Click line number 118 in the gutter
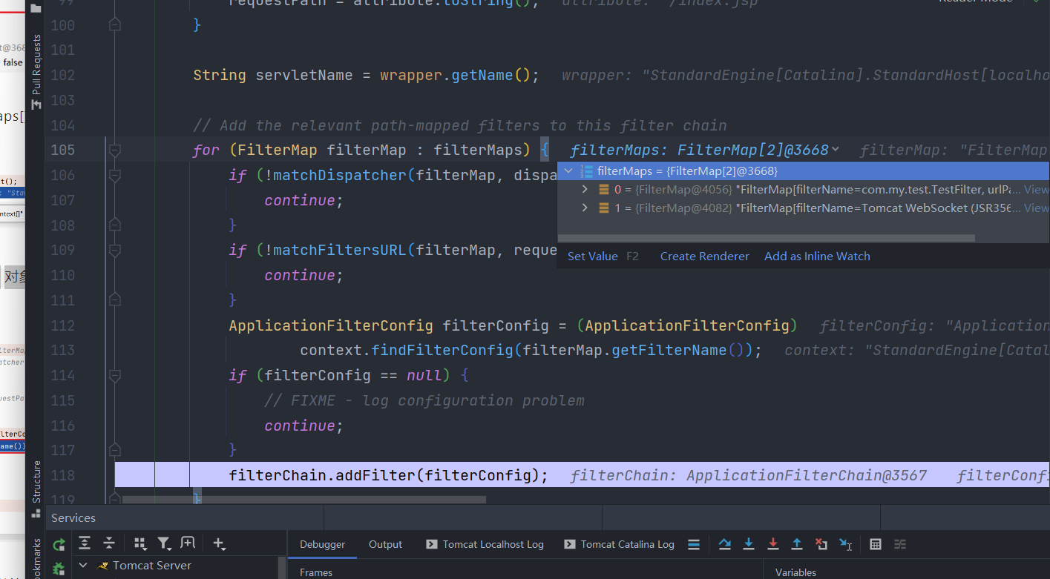 [x=63, y=475]
